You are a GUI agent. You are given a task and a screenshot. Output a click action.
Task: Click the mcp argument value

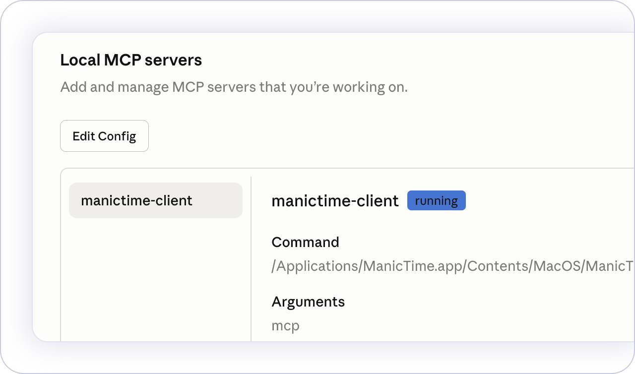(x=285, y=326)
